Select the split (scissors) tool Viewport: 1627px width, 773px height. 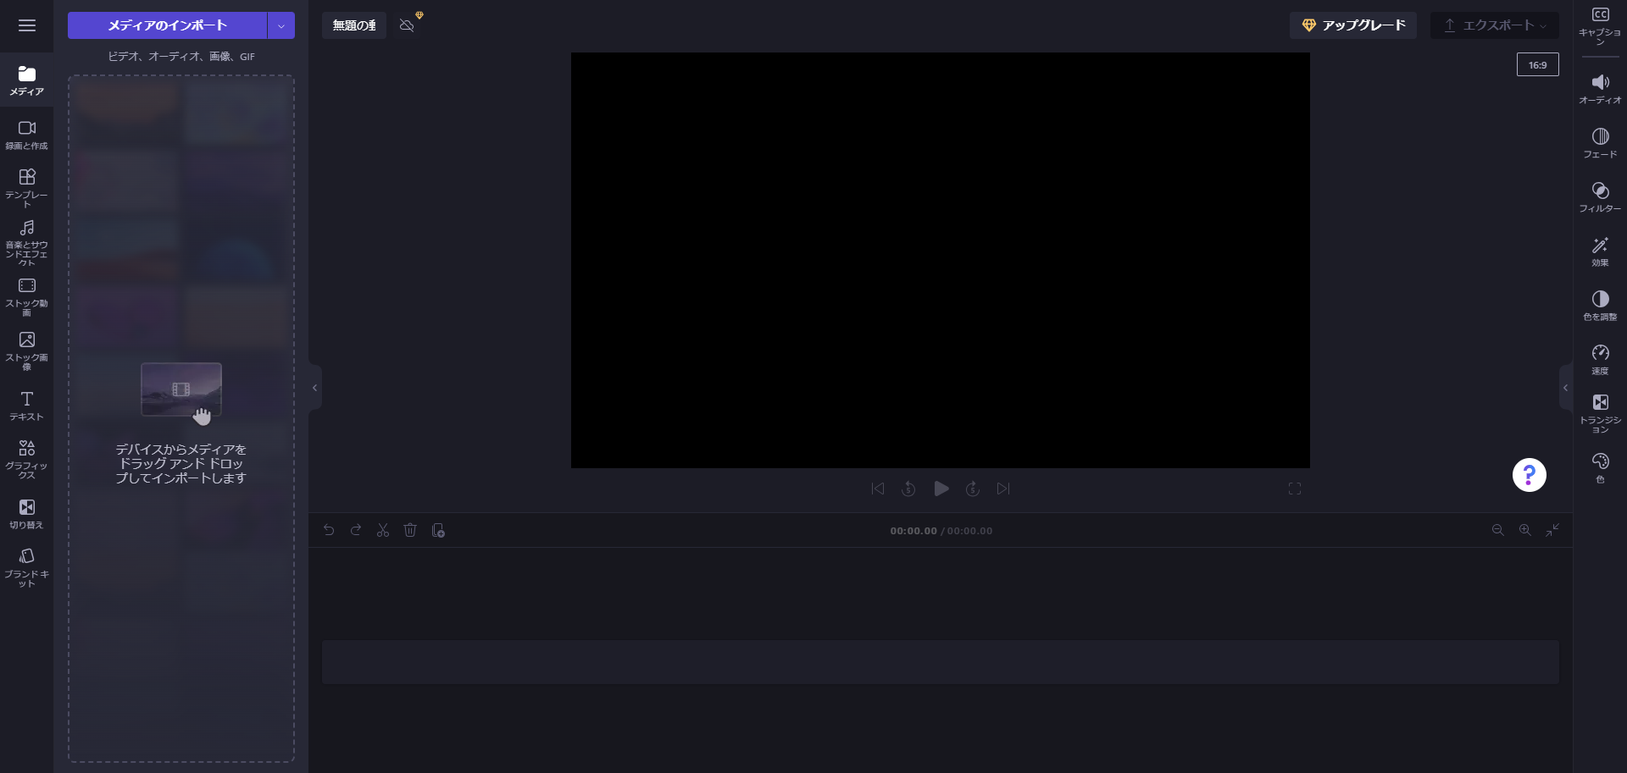(x=383, y=530)
